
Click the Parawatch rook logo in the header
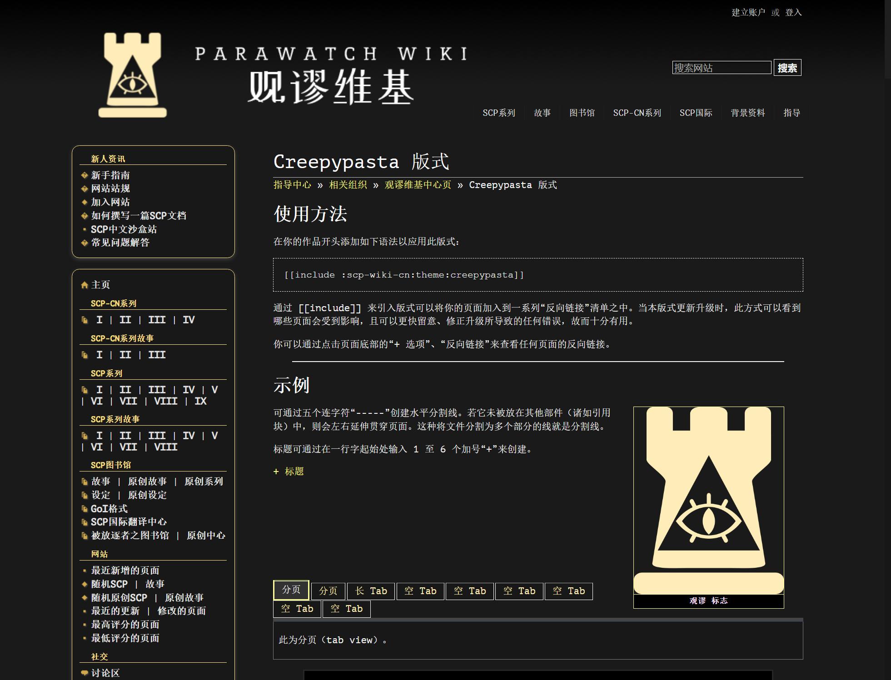[x=132, y=75]
